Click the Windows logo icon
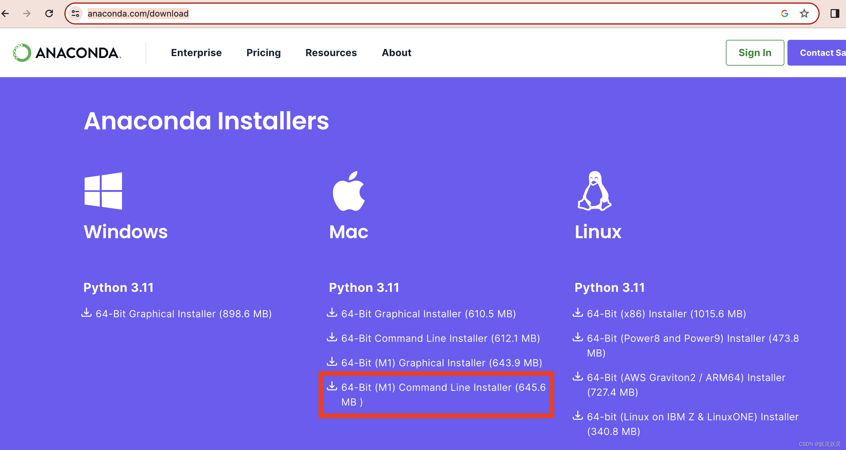The width and height of the screenshot is (846, 450). point(103,191)
